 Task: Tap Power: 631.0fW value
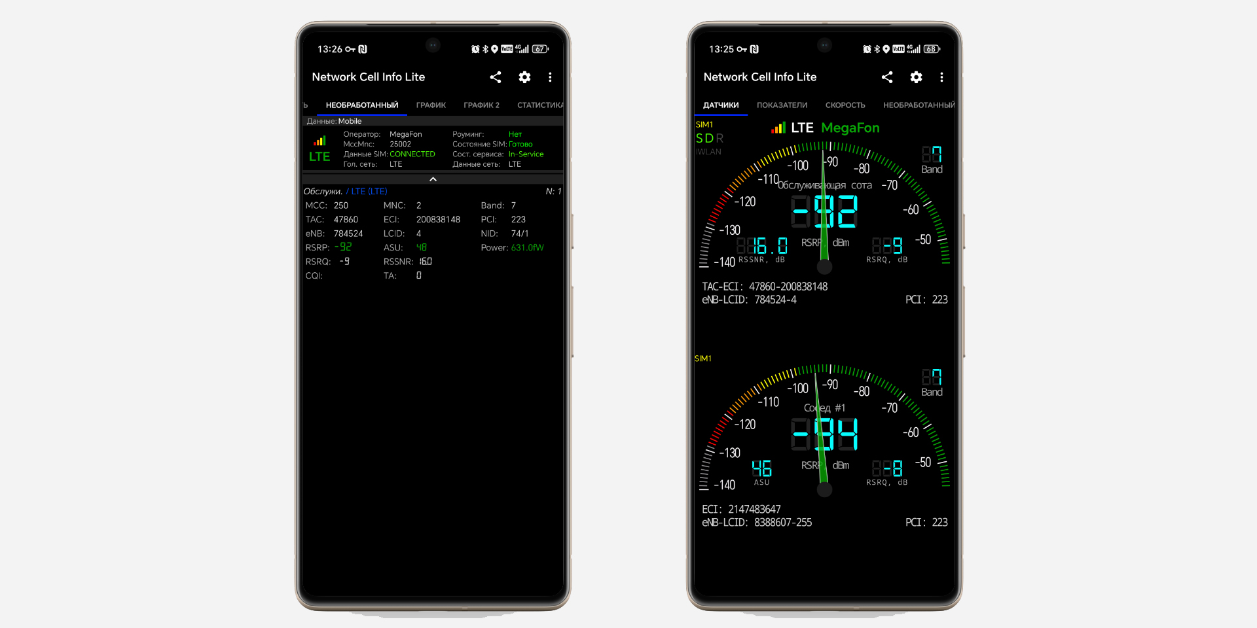(527, 248)
